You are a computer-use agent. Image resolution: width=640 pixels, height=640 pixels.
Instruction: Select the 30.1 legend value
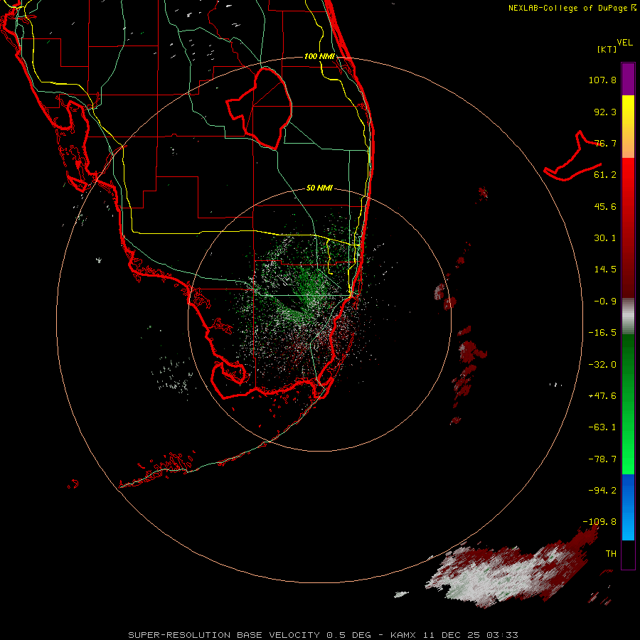[x=605, y=238]
